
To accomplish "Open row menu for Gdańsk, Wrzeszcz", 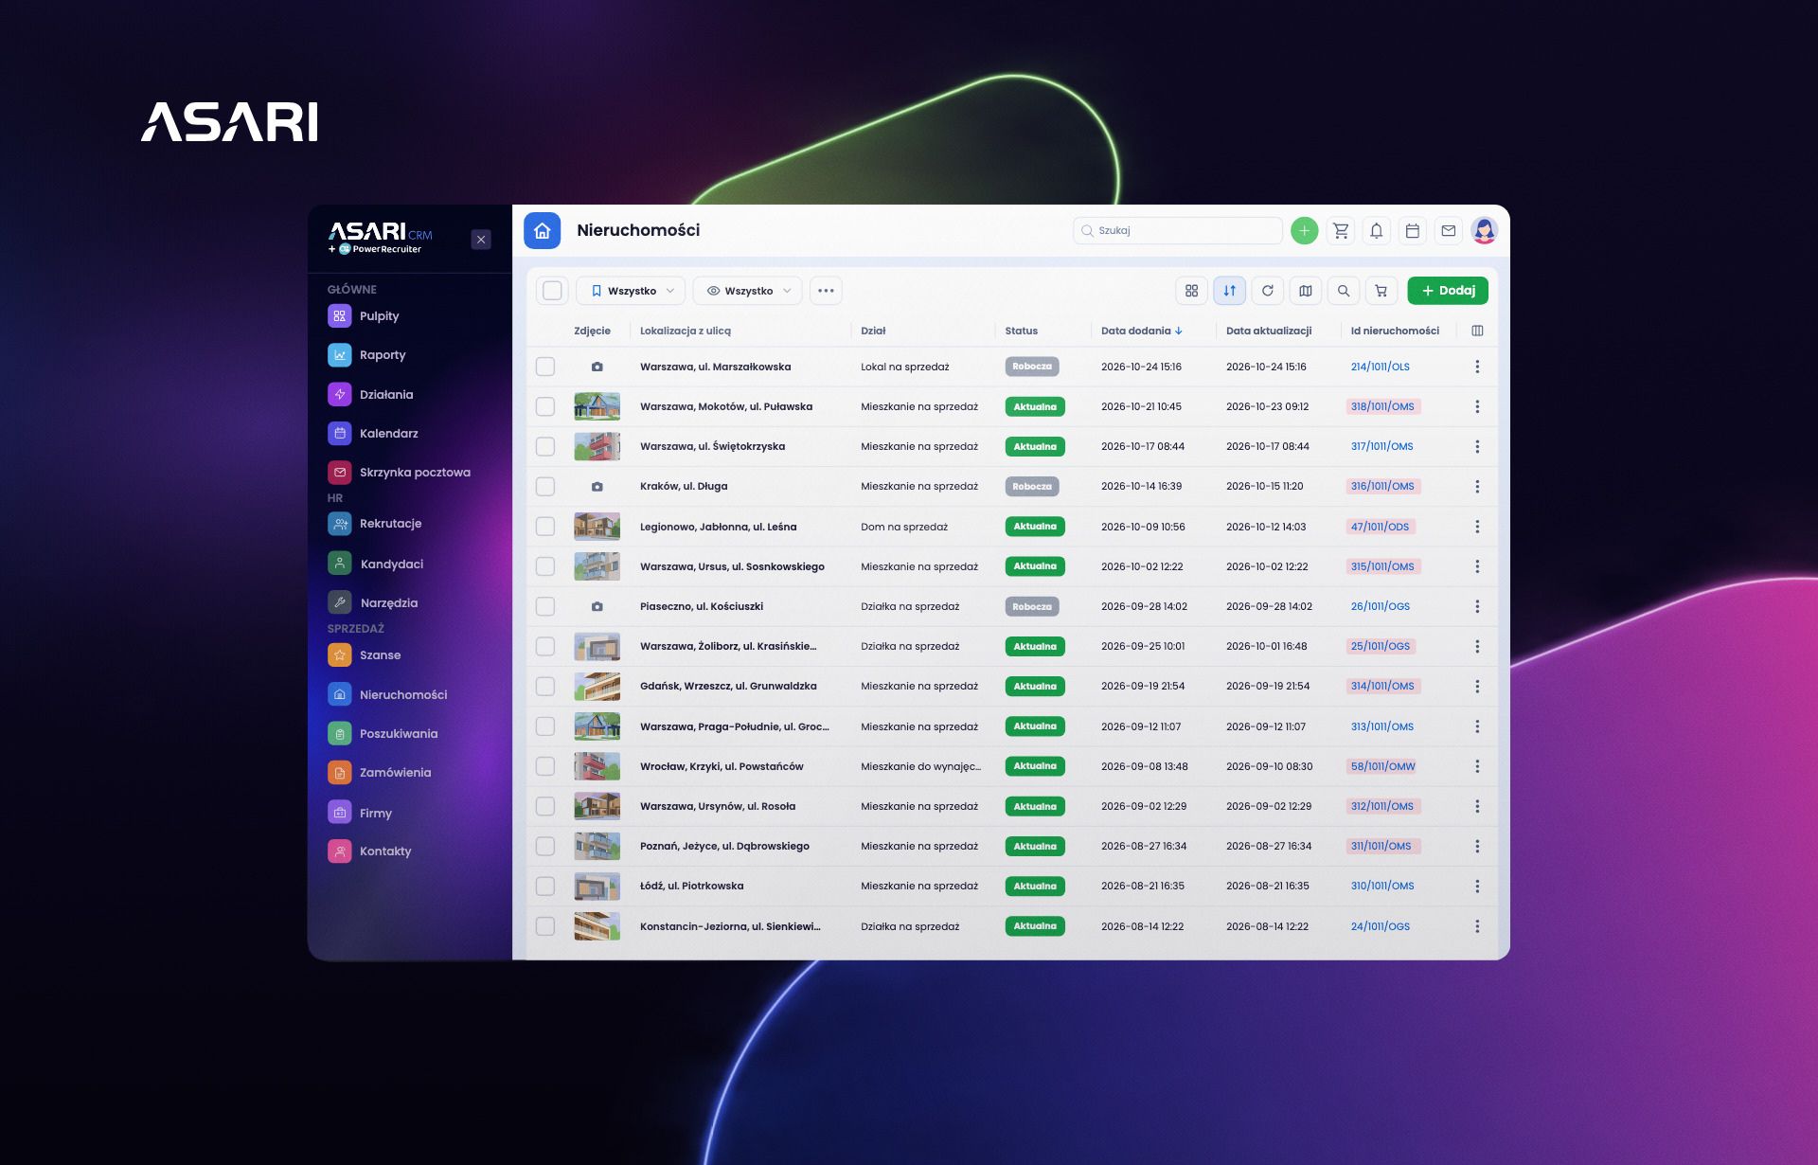I will click(1477, 686).
